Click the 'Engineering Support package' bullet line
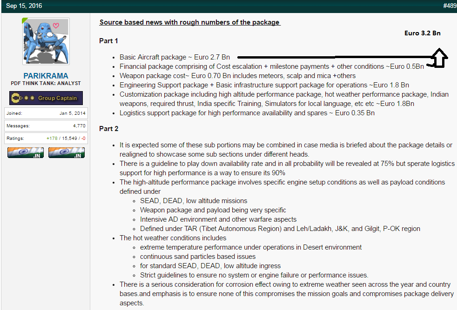The height and width of the screenshot is (310, 457). (x=264, y=85)
